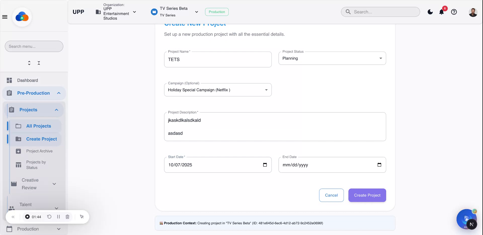The image size is (483, 235).
Task: Delete the recording with trash icon
Action: (x=67, y=217)
